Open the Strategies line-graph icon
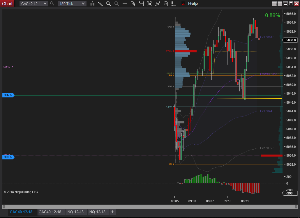The width and height of the screenshot is (300, 218). click(x=158, y=3)
